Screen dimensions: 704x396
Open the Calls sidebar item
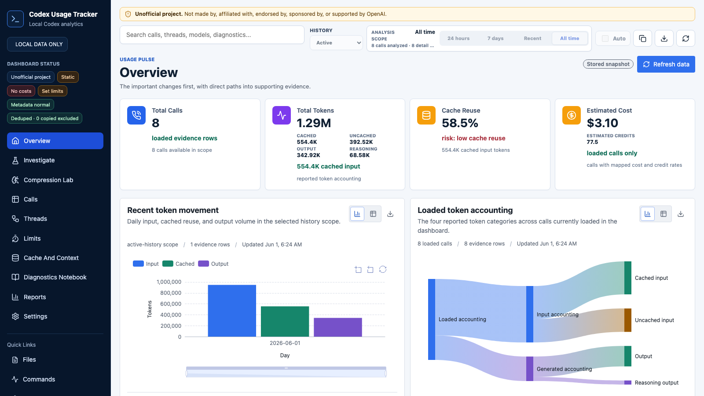tap(55, 199)
